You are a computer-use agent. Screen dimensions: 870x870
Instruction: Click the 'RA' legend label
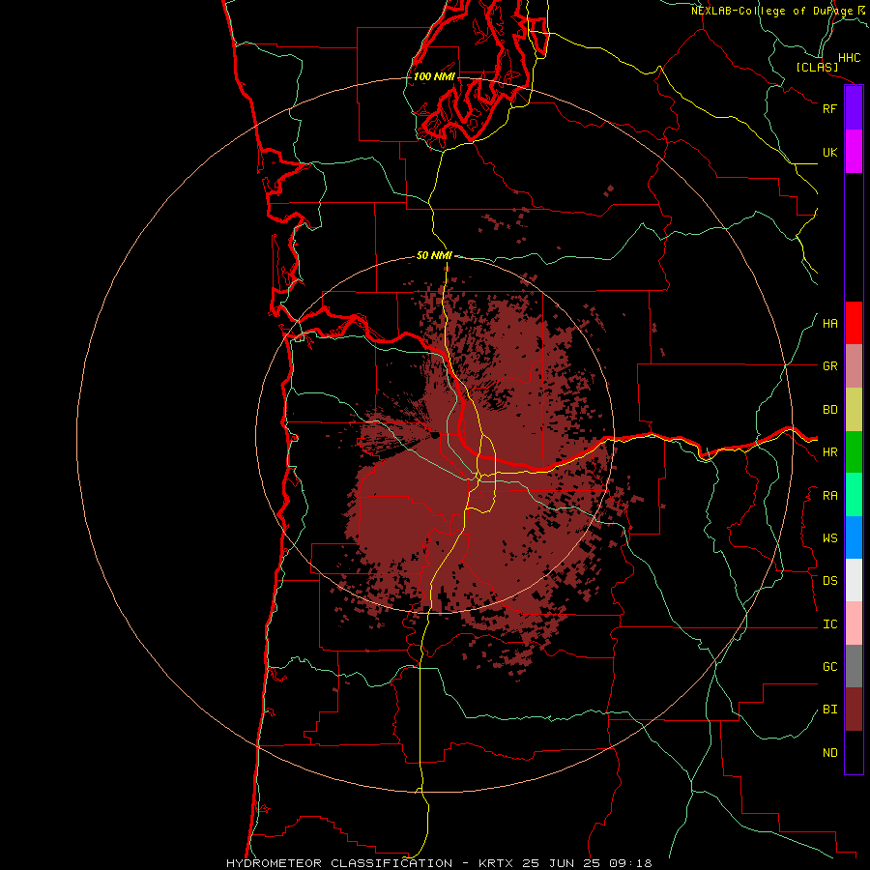pos(830,496)
